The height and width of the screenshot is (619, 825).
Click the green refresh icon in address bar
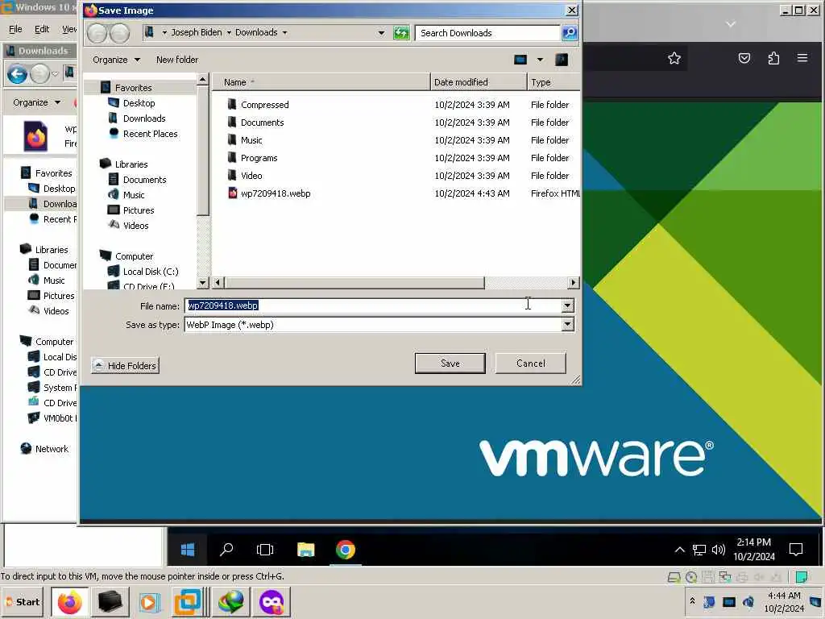(x=401, y=32)
